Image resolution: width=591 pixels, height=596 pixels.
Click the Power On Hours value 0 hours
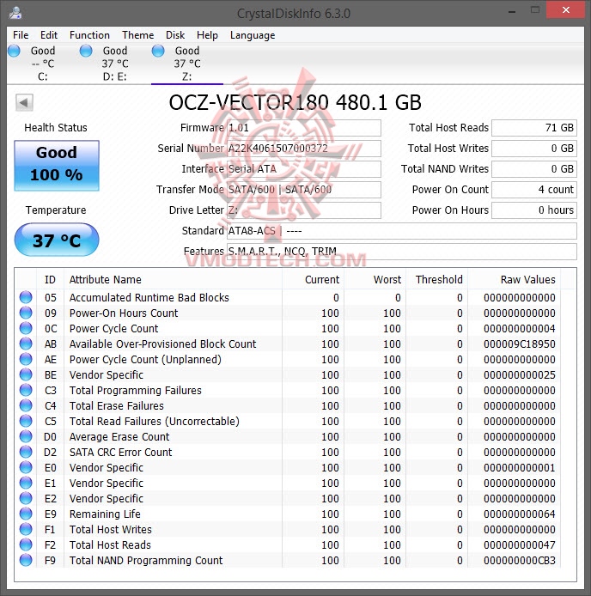[x=534, y=210]
